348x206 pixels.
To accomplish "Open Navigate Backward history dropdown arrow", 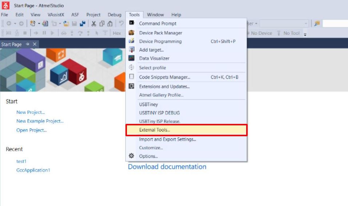I will (x=15, y=24).
